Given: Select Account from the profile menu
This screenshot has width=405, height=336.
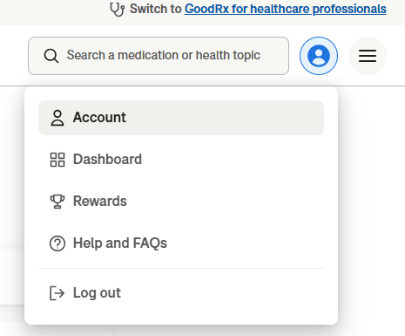Looking at the screenshot, I should tap(181, 118).
